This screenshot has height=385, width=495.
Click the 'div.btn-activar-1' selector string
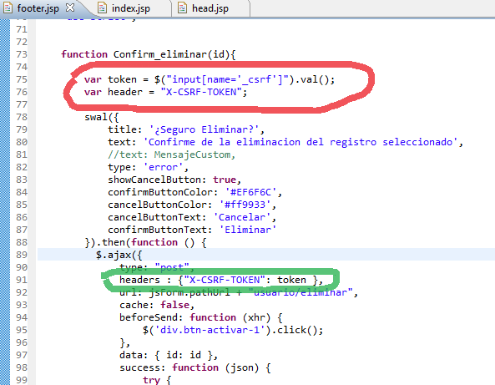210,330
